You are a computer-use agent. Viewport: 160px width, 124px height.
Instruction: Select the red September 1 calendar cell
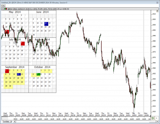(7, 71)
